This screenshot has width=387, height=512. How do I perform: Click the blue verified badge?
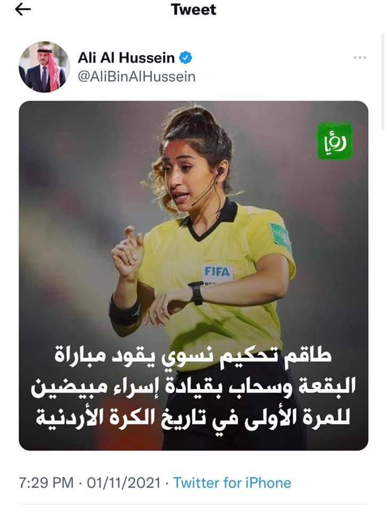tap(186, 58)
